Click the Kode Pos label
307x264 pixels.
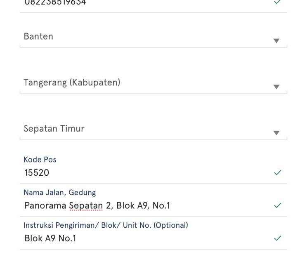(40, 160)
